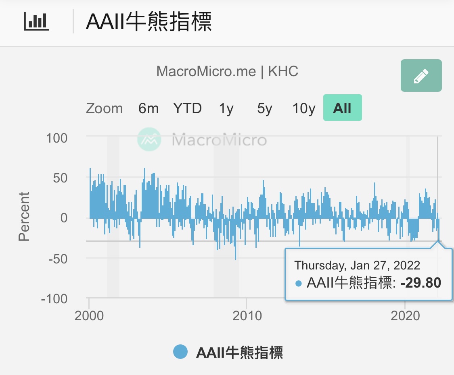Switch chart zoom to 1y
The width and height of the screenshot is (454, 375).
226,108
